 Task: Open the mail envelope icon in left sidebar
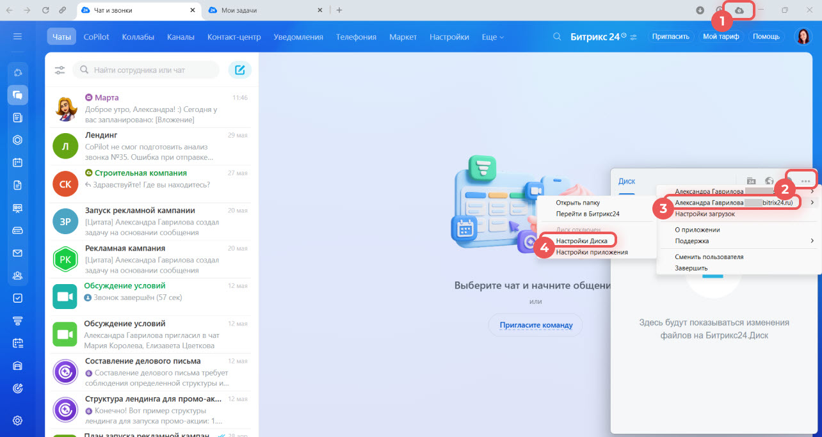(18, 253)
